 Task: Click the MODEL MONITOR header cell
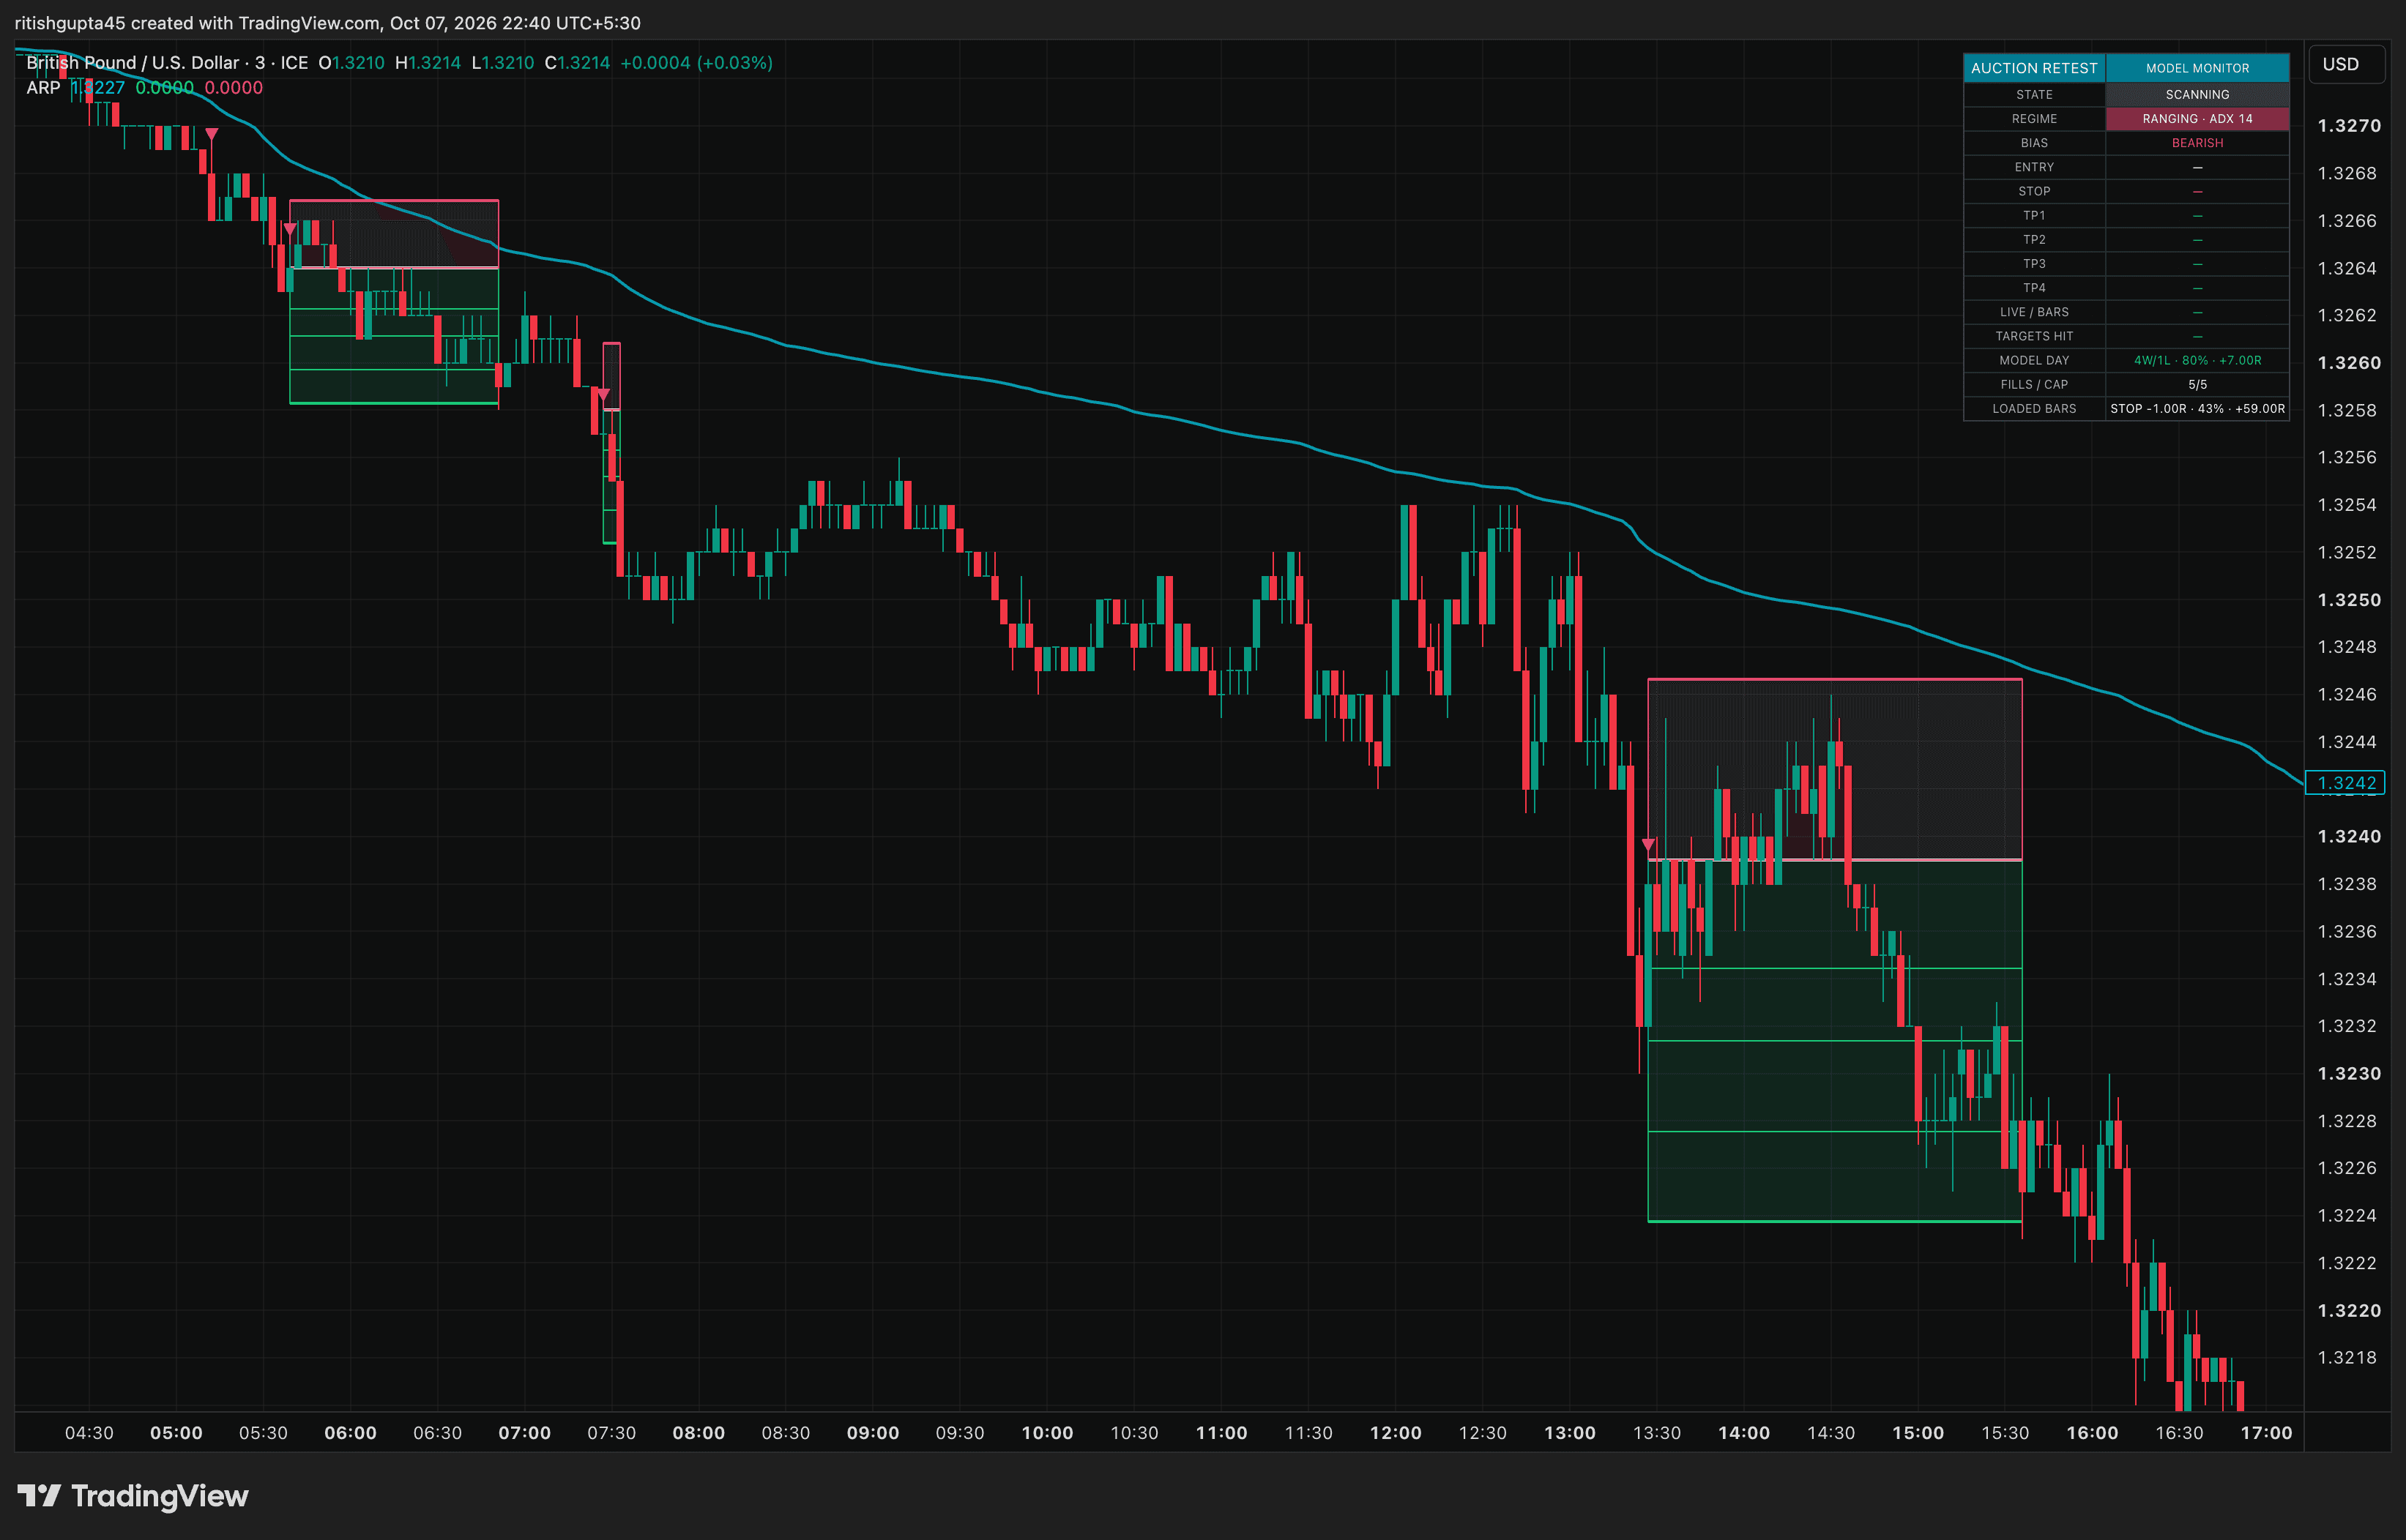coord(2197,68)
